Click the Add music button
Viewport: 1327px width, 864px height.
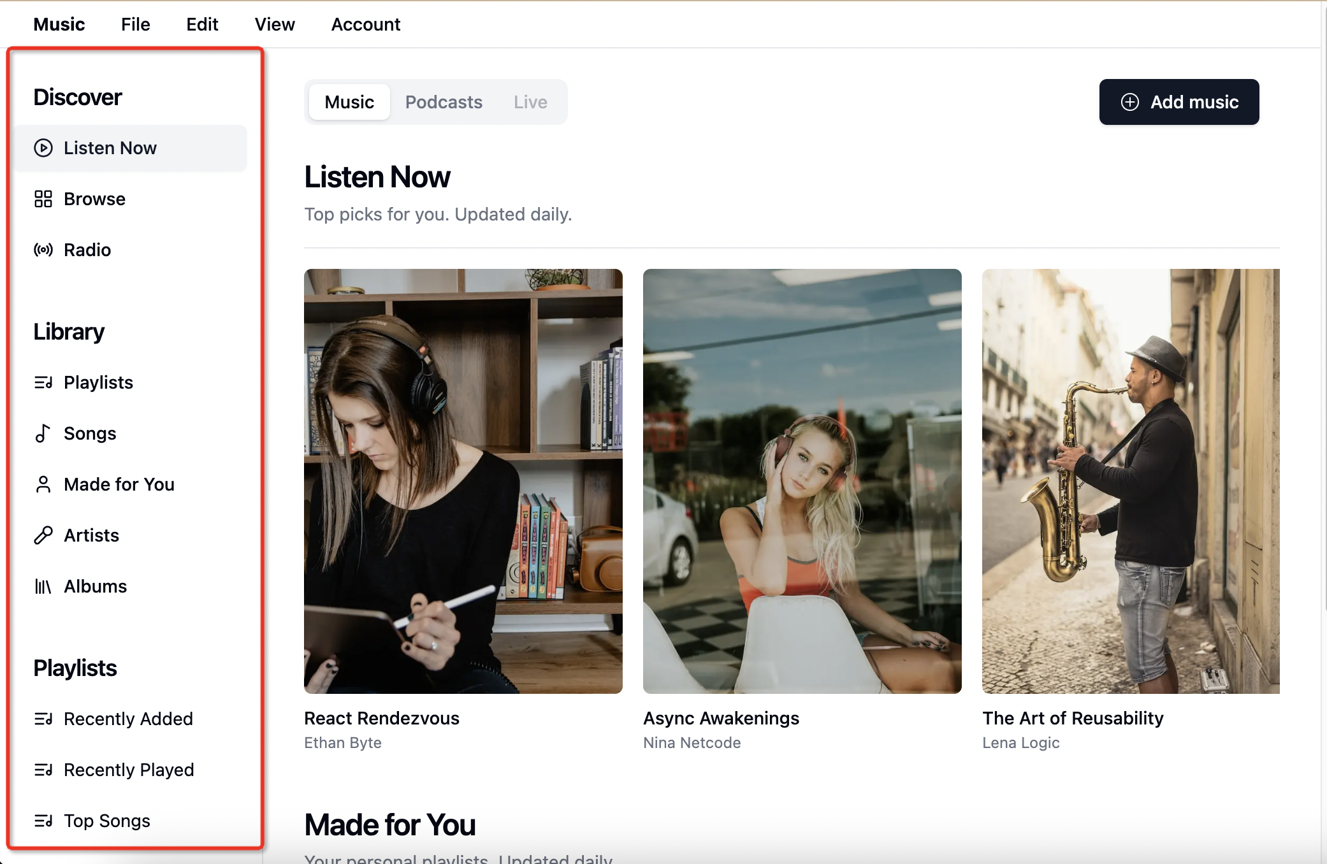click(1178, 102)
